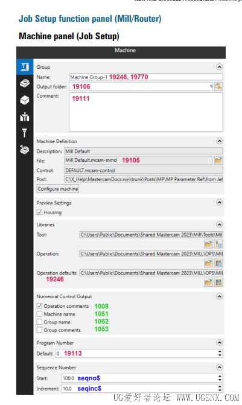Browse for Output folder icon
242x405 pixels.
pos(218,86)
